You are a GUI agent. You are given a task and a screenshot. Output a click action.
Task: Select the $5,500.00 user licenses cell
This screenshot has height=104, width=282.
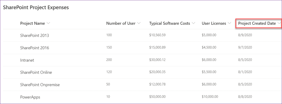(209, 72)
